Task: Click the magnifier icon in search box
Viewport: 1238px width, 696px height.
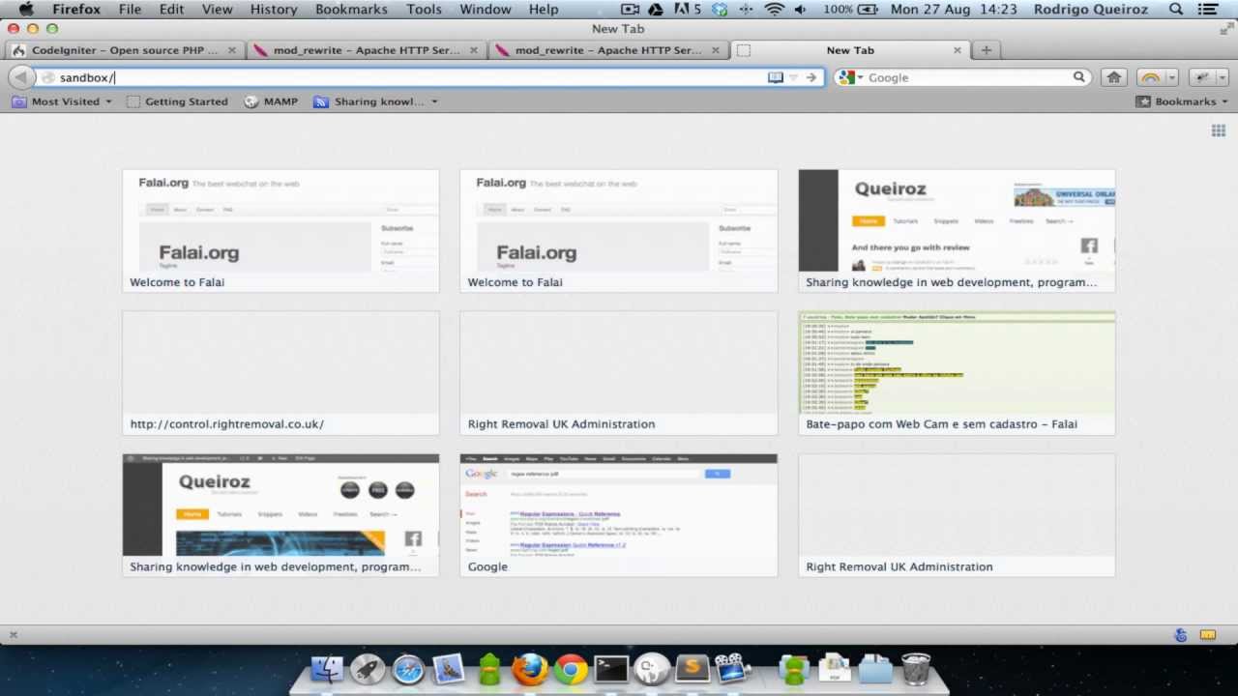Action: pos(1079,77)
